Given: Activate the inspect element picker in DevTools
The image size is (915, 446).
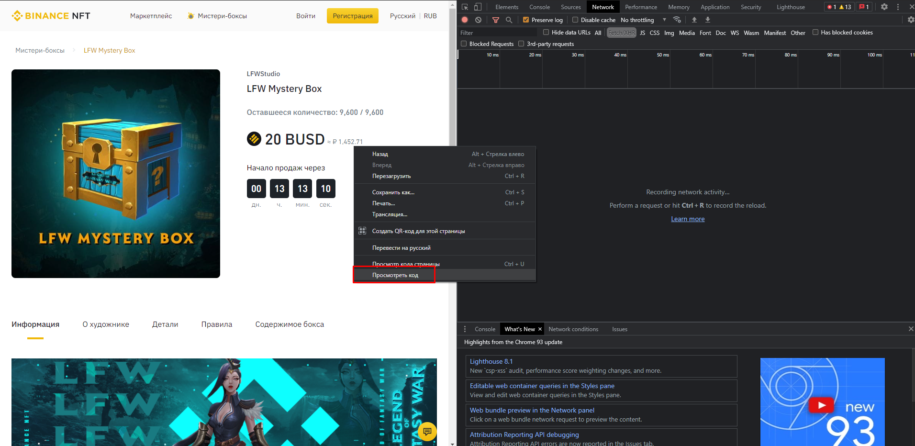Looking at the screenshot, I should coord(465,7).
